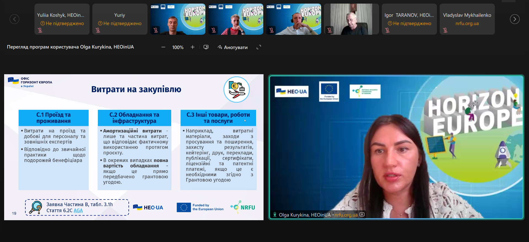
Task: Click muted mic icon on dark shirt man's video
Action: (156, 30)
